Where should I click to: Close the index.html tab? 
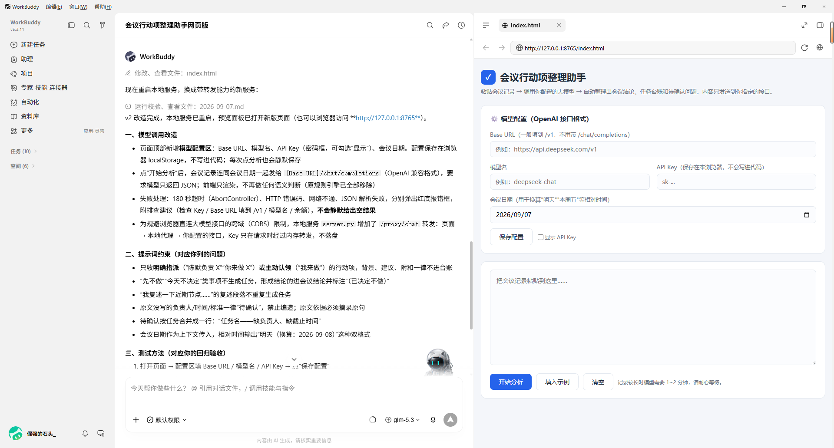pyautogui.click(x=559, y=25)
